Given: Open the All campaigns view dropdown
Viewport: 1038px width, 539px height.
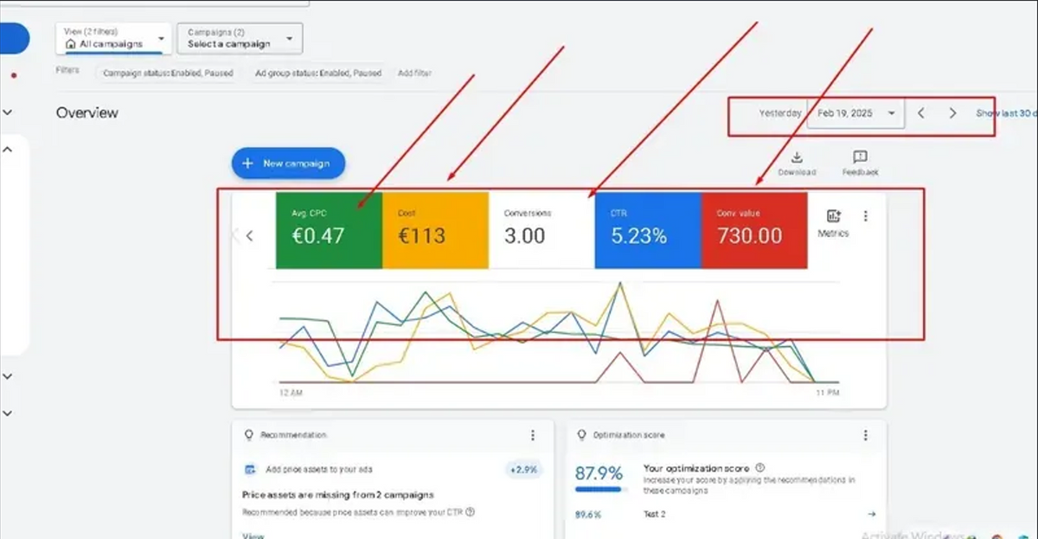Looking at the screenshot, I should click(113, 38).
